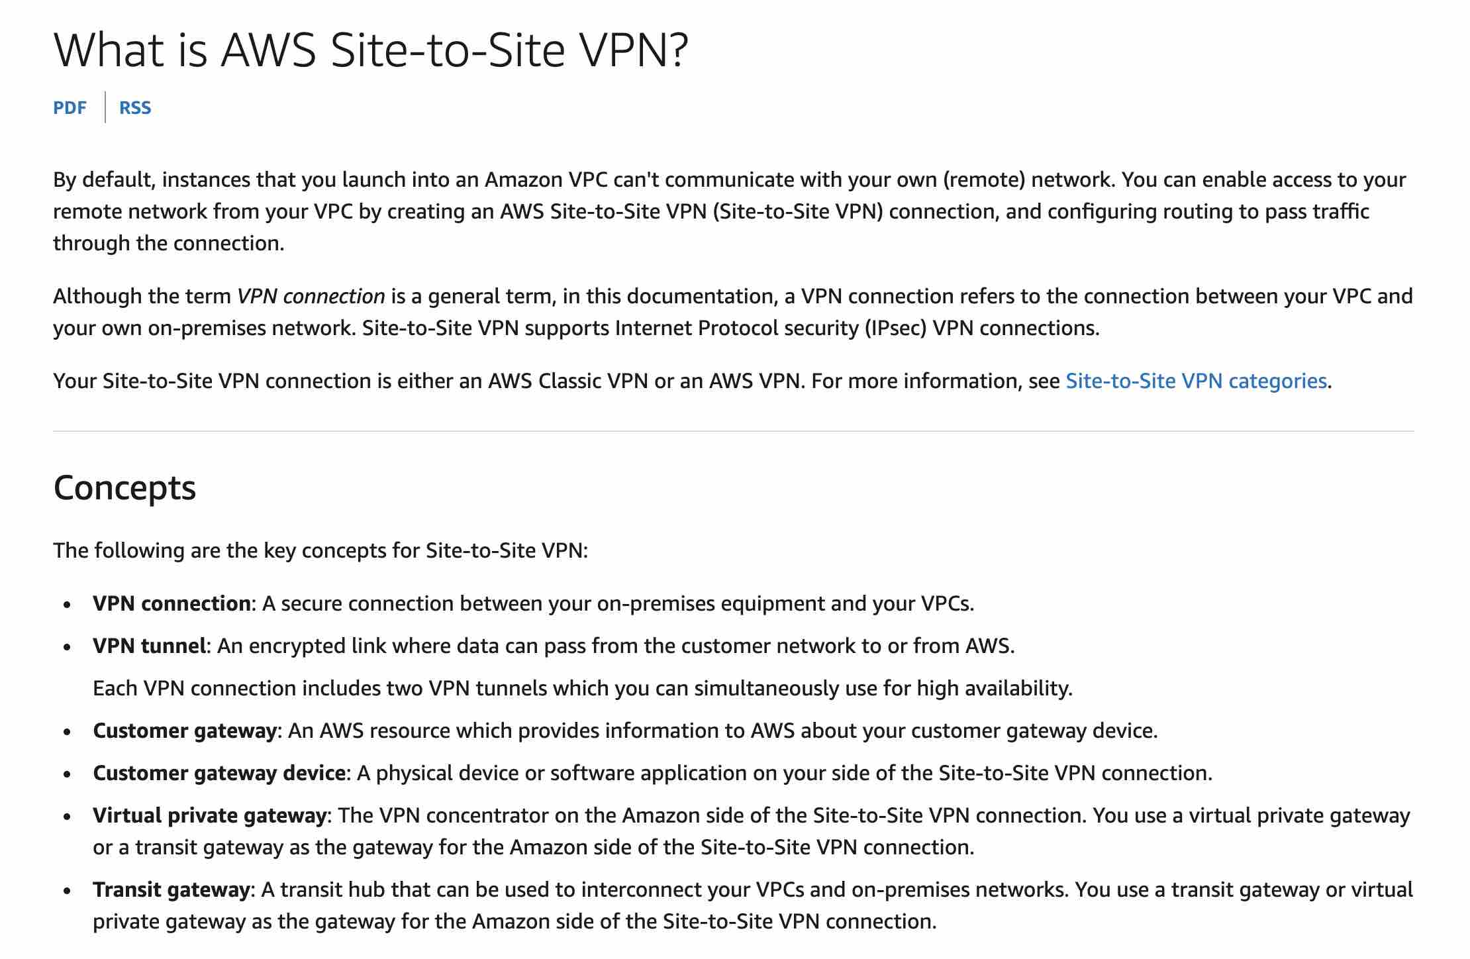Viewport: 1470px width, 959px height.
Task: Click the sentence 'The following are the key concepts'
Action: [x=320, y=550]
